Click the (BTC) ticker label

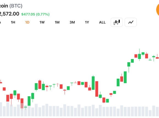16,6
